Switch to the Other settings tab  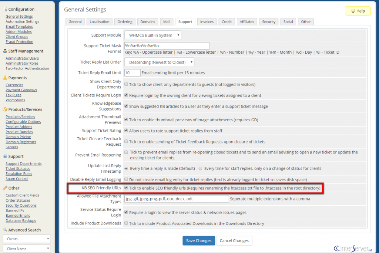point(306,22)
